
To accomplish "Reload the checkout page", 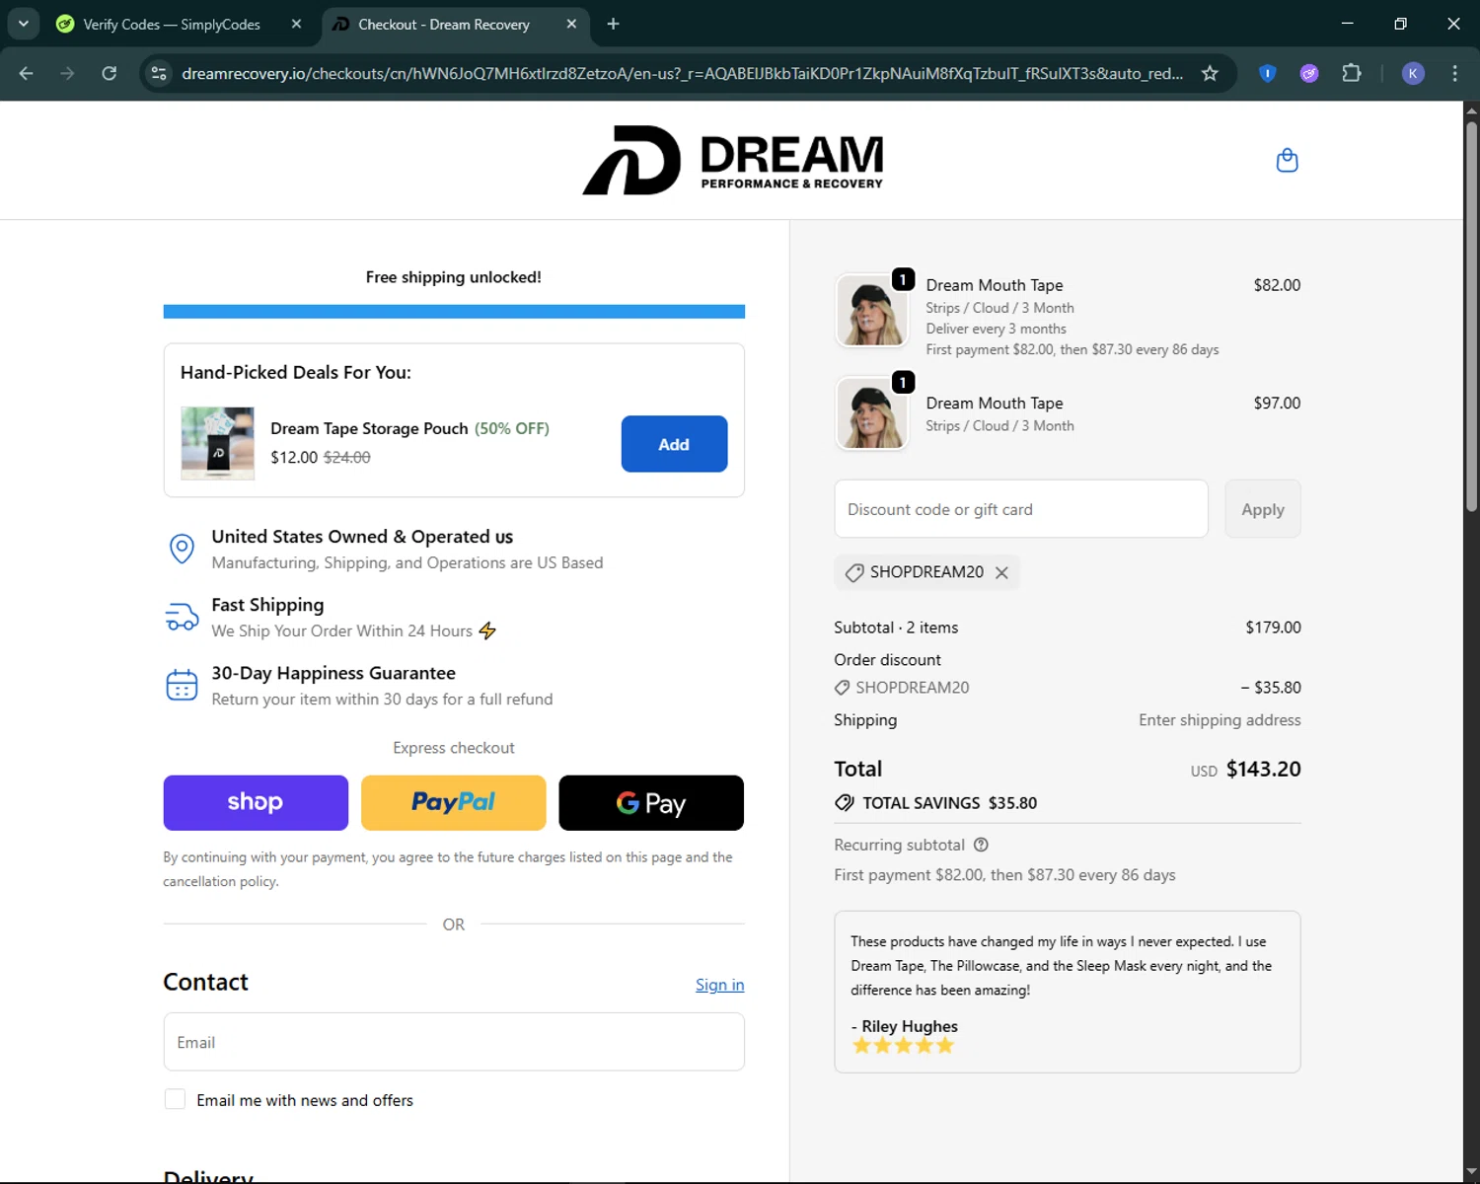I will [x=110, y=73].
